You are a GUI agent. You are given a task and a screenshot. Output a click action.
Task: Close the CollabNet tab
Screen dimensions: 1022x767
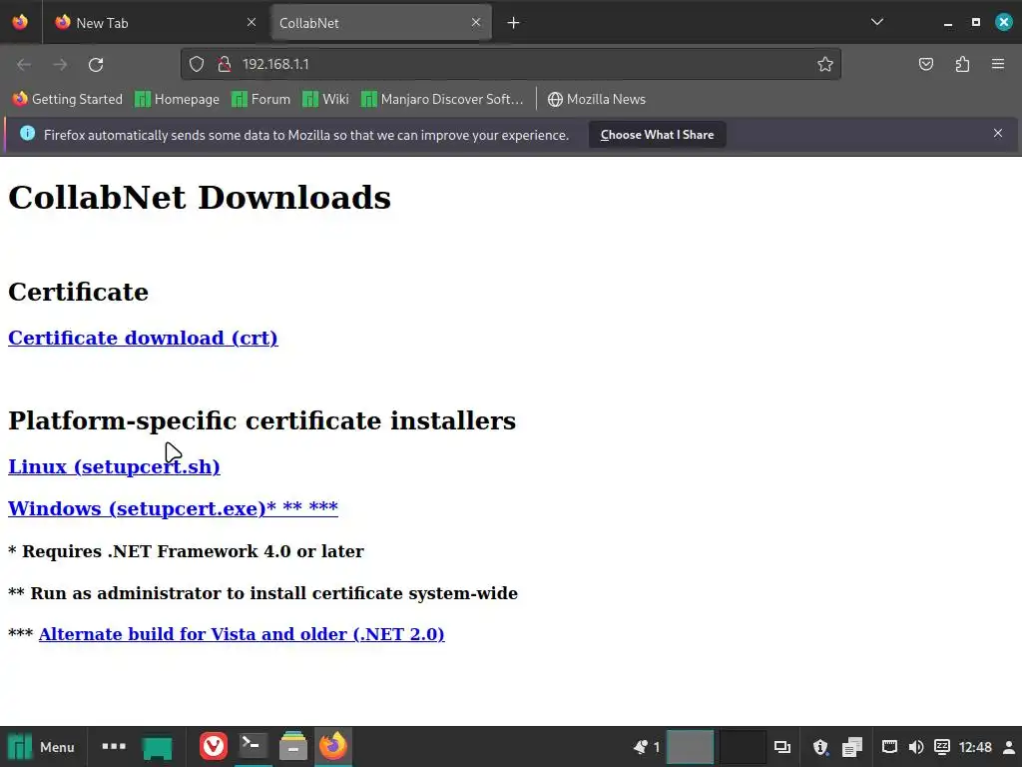(x=476, y=23)
